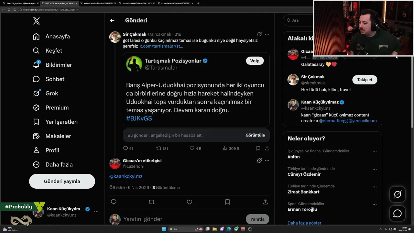414x233 pixels.
Task: More options for Ziraat Bankkart trend
Action: (375, 187)
